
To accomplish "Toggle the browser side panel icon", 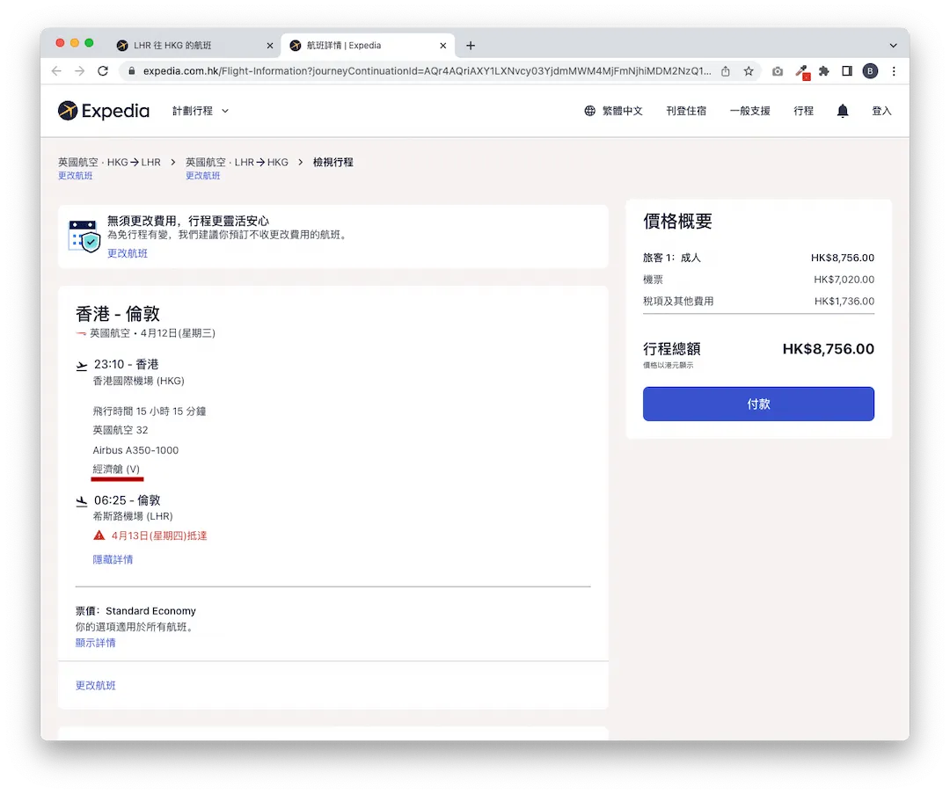I will click(x=847, y=71).
